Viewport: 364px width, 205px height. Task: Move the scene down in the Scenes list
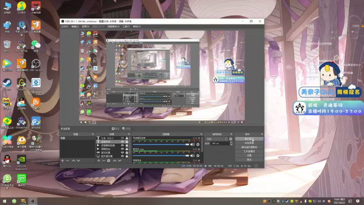78,161
